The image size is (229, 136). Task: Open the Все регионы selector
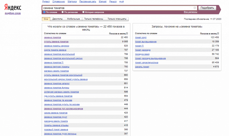(x=191, y=12)
